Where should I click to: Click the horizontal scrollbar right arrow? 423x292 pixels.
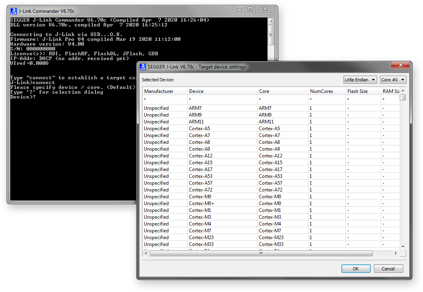point(396,253)
